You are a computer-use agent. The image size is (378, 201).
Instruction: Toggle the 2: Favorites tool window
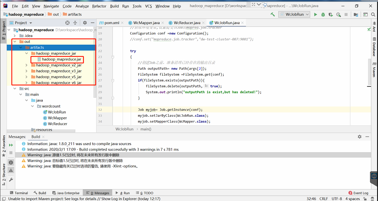pyautogui.click(x=4, y=146)
